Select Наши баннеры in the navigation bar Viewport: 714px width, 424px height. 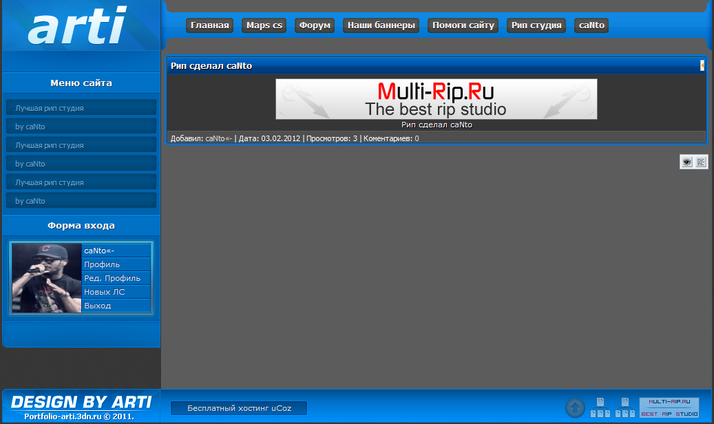coord(381,25)
